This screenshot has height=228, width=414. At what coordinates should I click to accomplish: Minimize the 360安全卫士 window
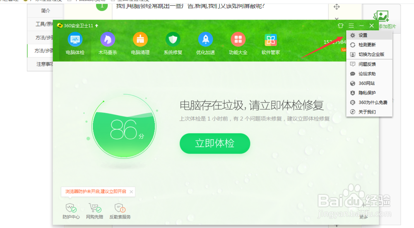(x=361, y=26)
